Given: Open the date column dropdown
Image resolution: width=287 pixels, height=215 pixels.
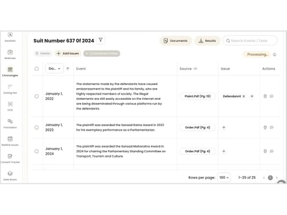Looking at the screenshot, I should click(x=55, y=68).
